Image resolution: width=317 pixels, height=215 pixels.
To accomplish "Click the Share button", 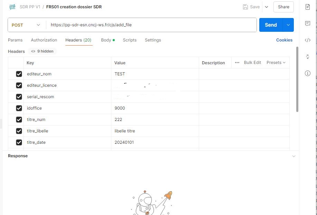I will click(x=283, y=7).
